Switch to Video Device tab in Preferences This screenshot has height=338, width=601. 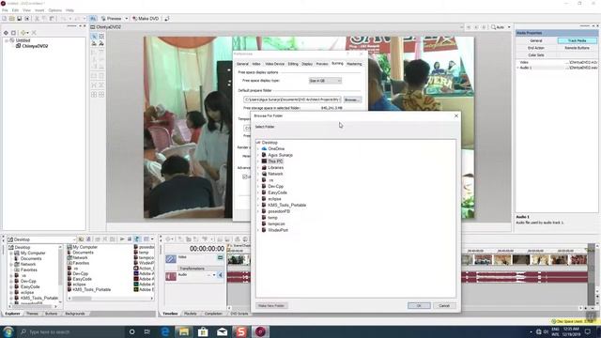[275, 64]
